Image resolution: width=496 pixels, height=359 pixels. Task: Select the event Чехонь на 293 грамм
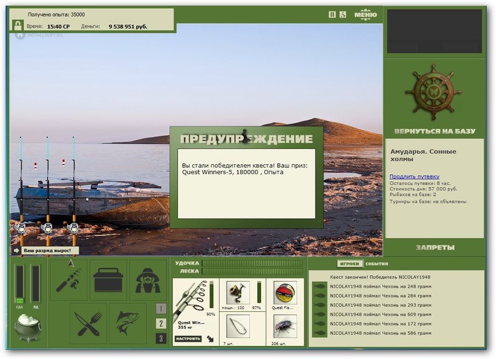381,305
